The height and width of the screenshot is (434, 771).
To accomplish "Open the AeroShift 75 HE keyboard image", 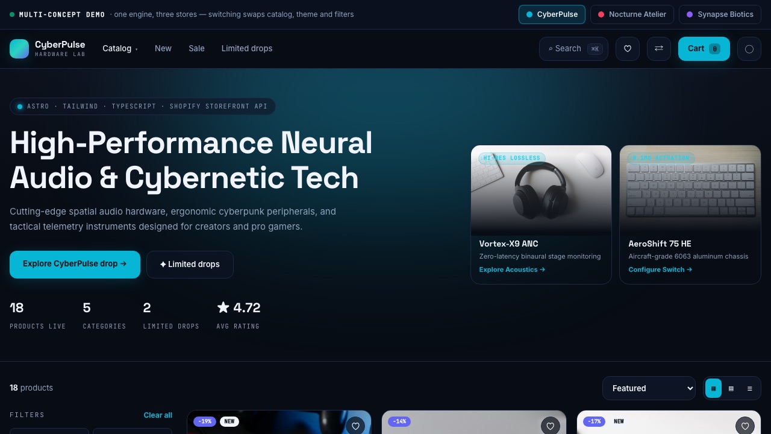I will pos(690,190).
